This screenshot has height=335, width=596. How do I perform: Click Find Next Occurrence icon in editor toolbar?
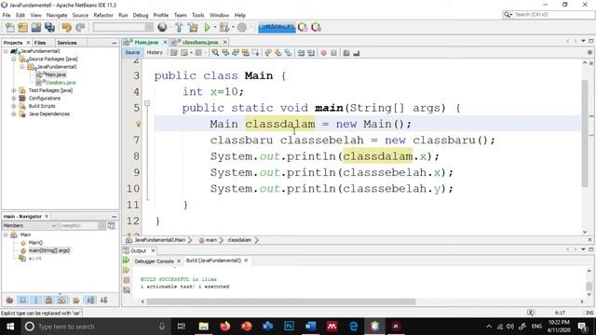coord(236,53)
